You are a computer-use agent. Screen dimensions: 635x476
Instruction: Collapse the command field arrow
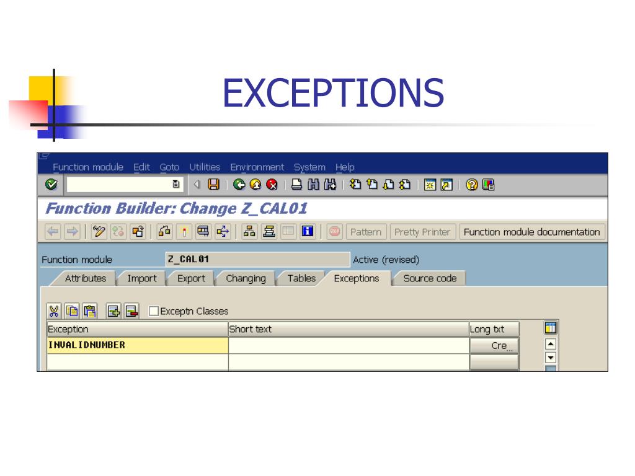point(197,185)
